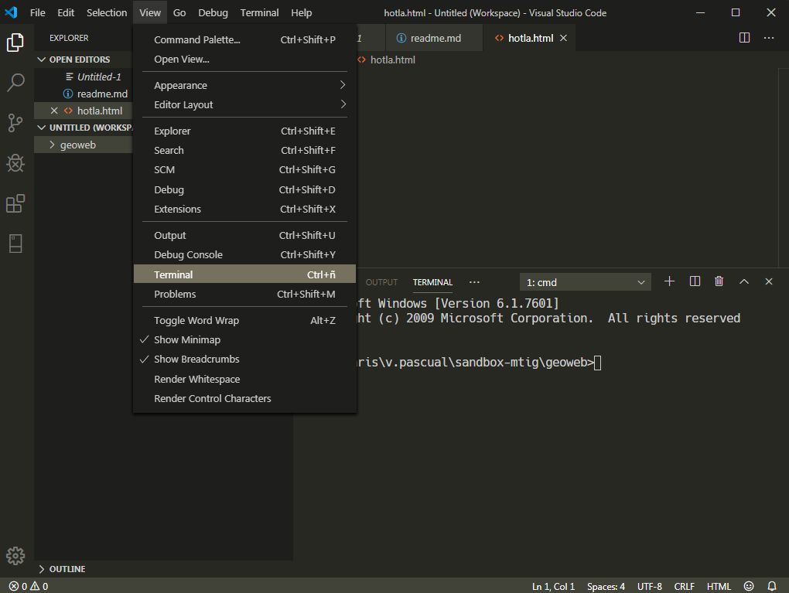Image resolution: width=789 pixels, height=593 pixels.
Task: Open the notifications bell icon
Action: [771, 586]
